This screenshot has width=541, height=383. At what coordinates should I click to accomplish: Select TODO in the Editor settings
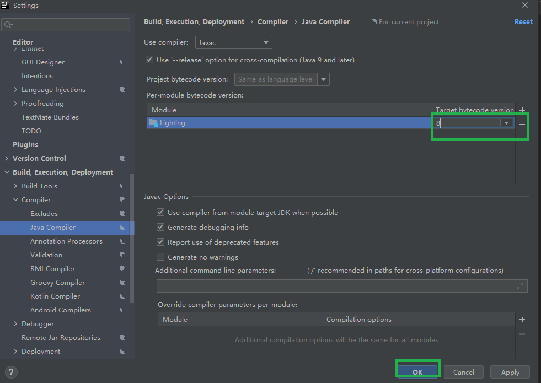pos(31,131)
